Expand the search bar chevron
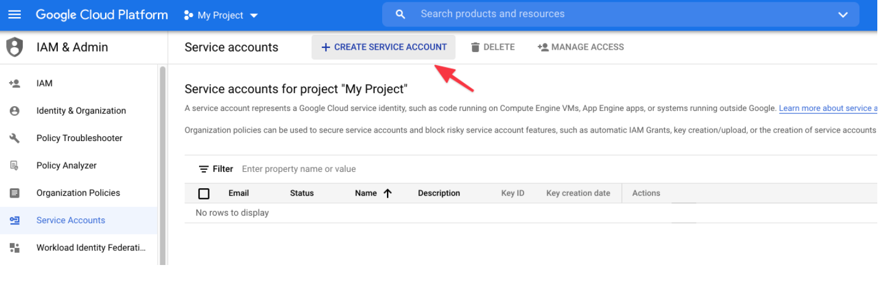This screenshot has width=881, height=292. click(x=843, y=15)
